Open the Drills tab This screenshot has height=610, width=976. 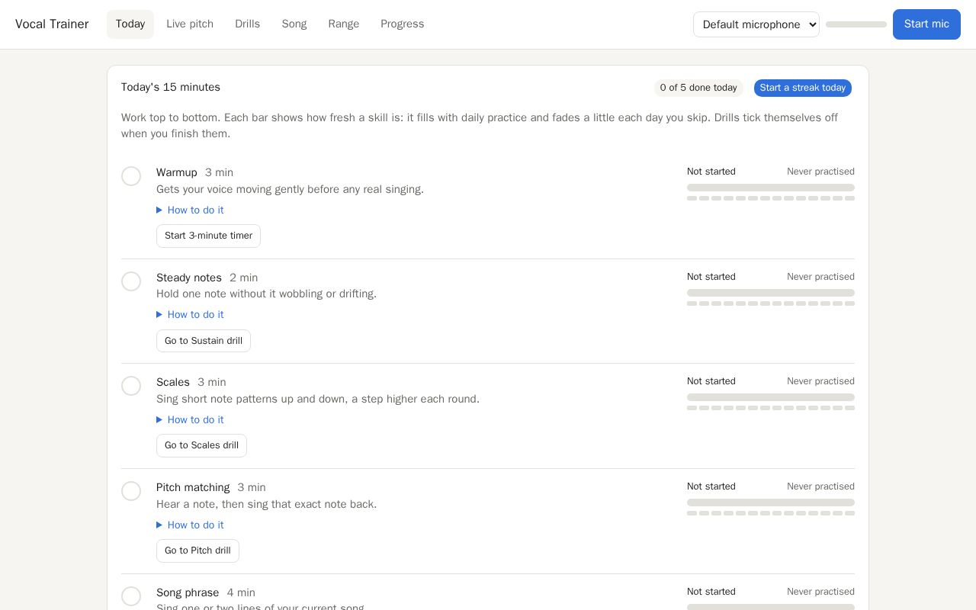click(x=247, y=24)
